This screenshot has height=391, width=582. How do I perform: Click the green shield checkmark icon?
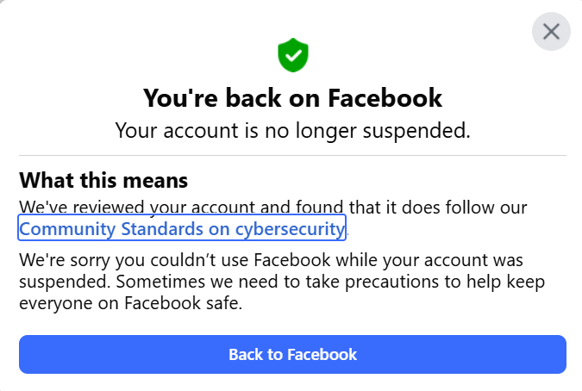292,55
